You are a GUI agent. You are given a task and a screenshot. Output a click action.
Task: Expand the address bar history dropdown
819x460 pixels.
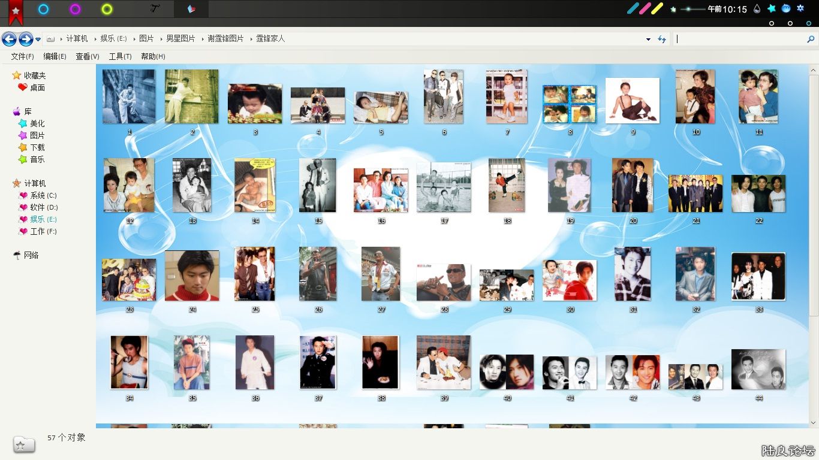click(x=648, y=40)
